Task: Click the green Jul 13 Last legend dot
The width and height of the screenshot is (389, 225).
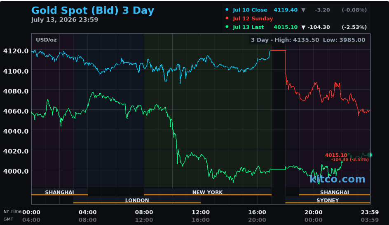Action: click(x=227, y=27)
